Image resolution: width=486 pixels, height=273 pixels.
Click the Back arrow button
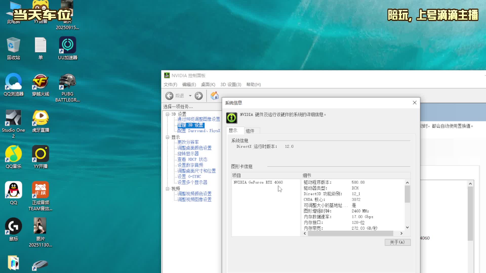(x=169, y=96)
